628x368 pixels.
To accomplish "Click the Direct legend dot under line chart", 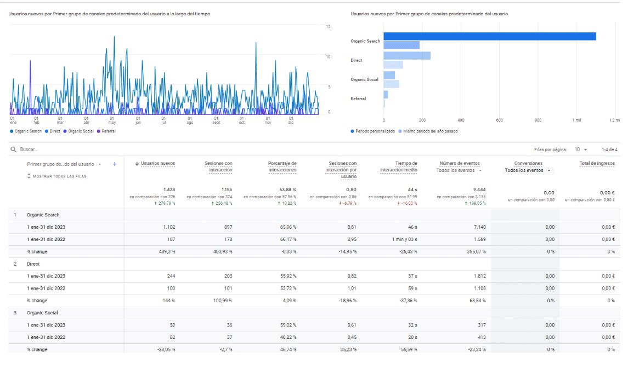I will (47, 131).
